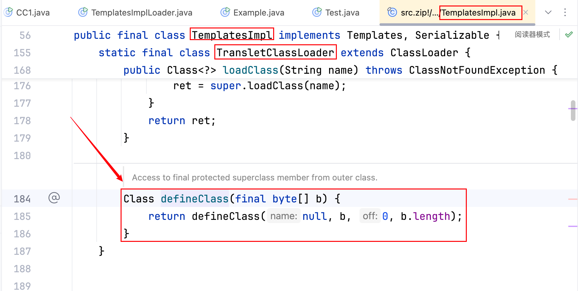Expand the hidden tabs dropdown chevron
The height and width of the screenshot is (291, 578).
point(548,12)
